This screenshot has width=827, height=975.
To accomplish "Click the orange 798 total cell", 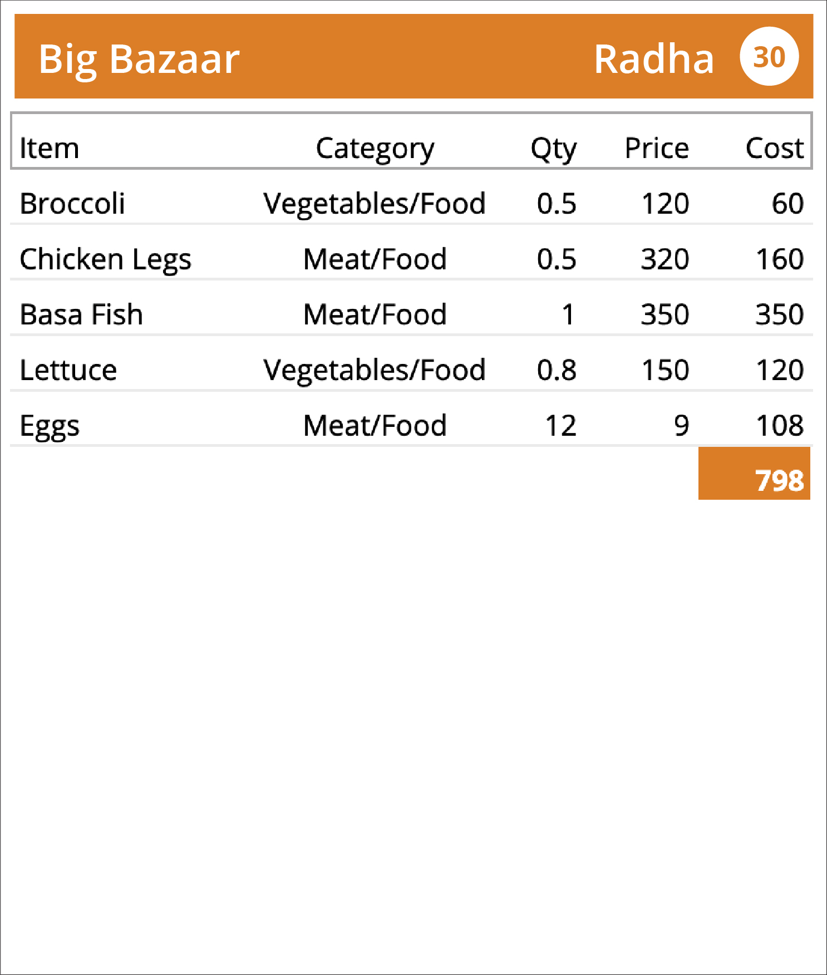I will point(754,474).
